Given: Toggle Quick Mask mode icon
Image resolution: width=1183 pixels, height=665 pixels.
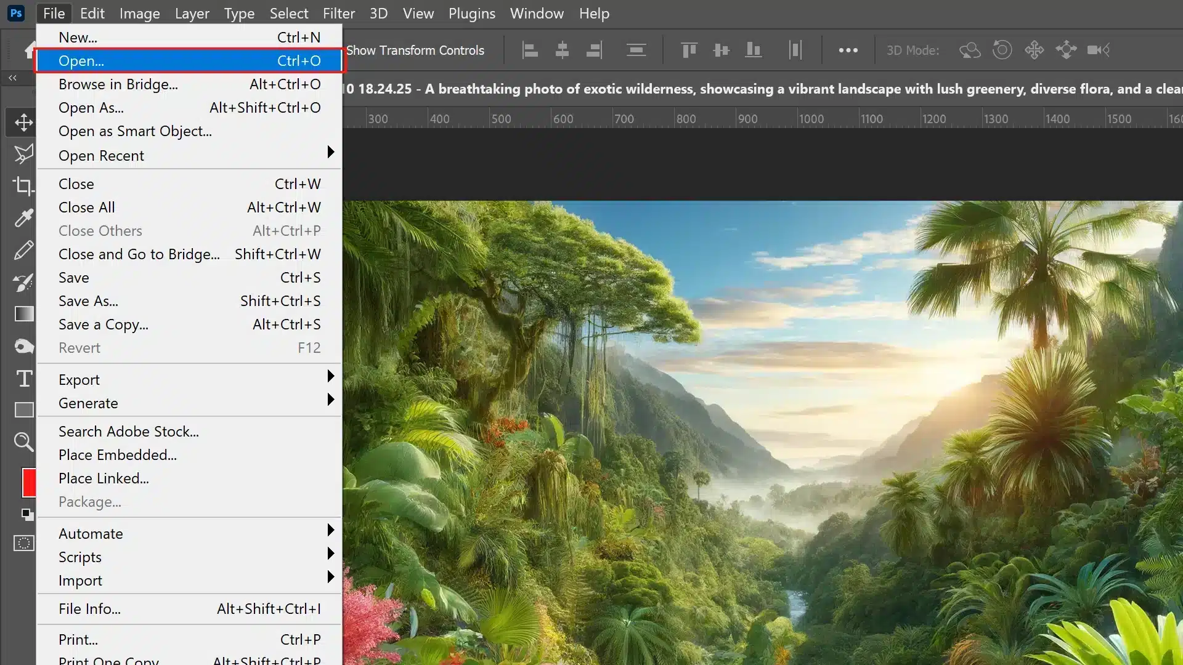Looking at the screenshot, I should tap(23, 543).
